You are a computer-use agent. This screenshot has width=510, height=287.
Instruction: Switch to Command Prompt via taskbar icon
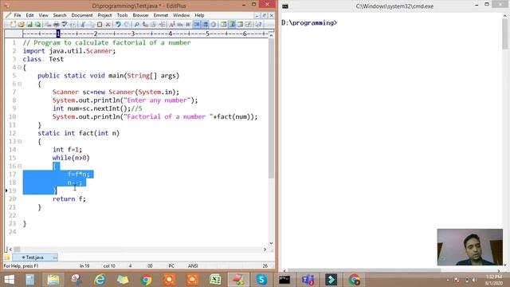(x=284, y=280)
